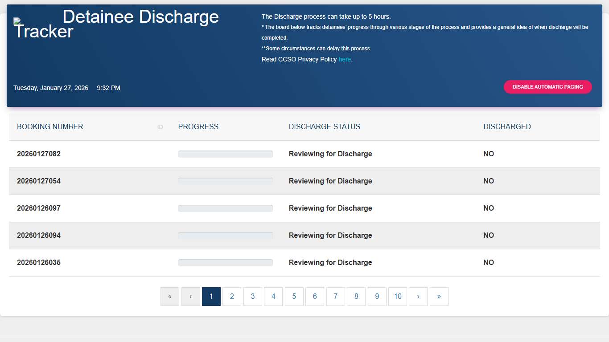
Task: Click the progress bar for booking 20260127082
Action: click(x=225, y=154)
